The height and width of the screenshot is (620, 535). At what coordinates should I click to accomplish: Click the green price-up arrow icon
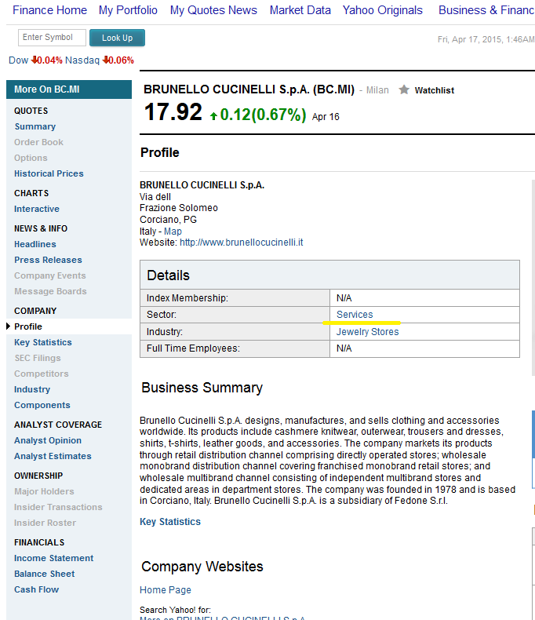[213, 116]
